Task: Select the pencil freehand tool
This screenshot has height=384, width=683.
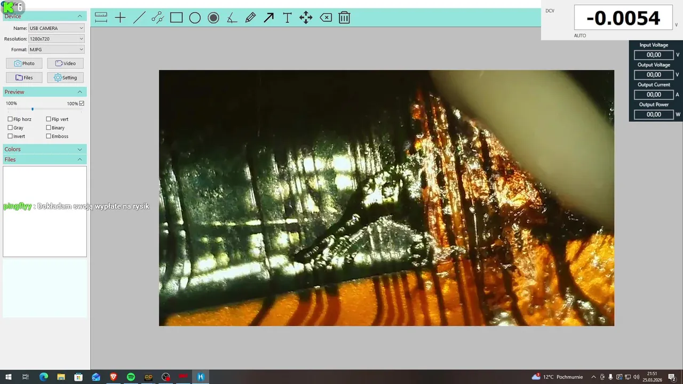Action: coord(250,18)
